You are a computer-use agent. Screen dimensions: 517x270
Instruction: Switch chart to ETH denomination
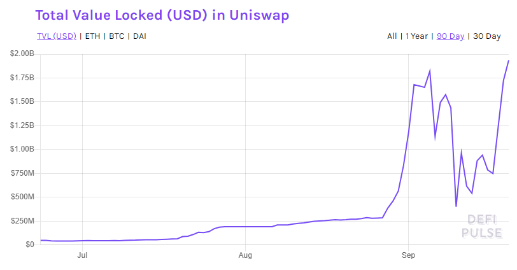(x=92, y=36)
